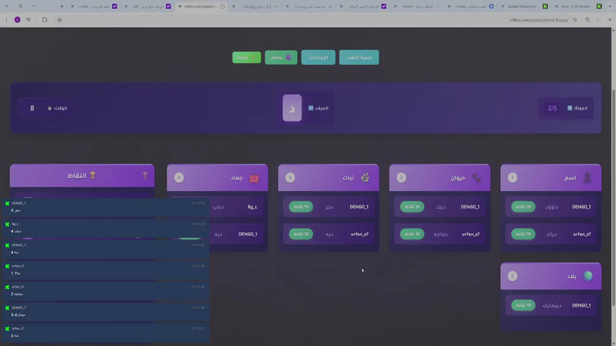Click the 10 نقاط badge for دجاجه
The width and height of the screenshot is (616, 346).
[412, 234]
